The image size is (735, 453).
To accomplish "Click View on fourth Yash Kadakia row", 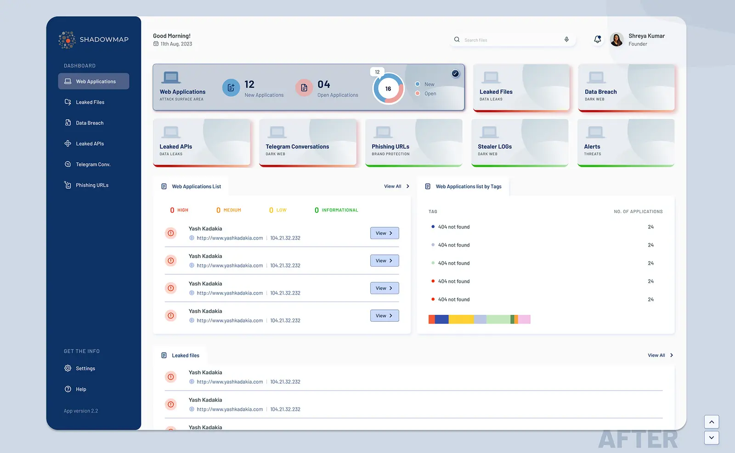I will (384, 316).
